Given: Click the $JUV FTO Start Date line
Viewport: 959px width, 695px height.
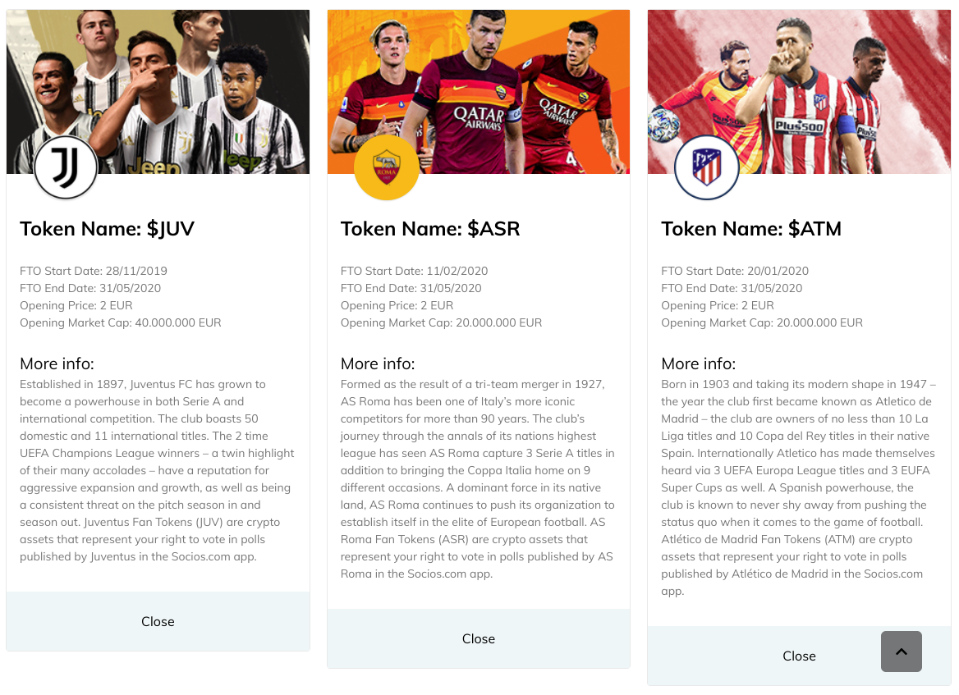Looking at the screenshot, I should (94, 271).
